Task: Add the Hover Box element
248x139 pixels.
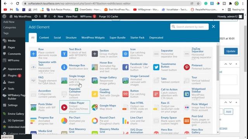Action: [x=105, y=67]
